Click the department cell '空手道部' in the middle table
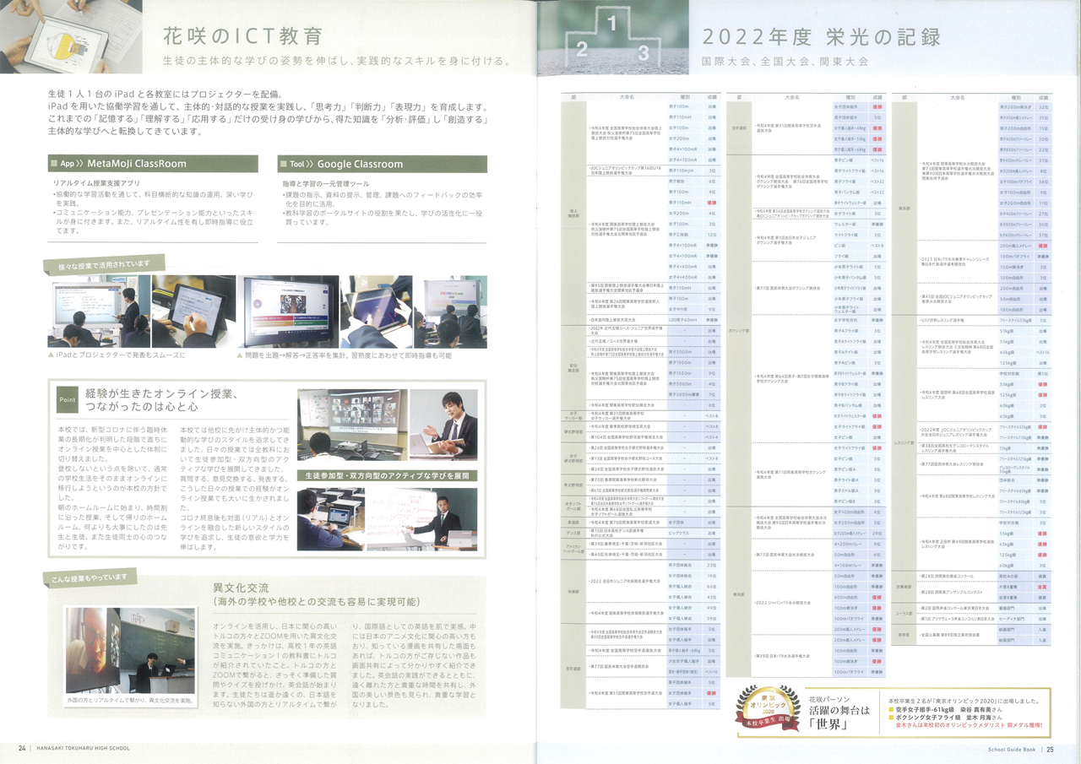This screenshot has width=1081, height=764. (x=739, y=128)
